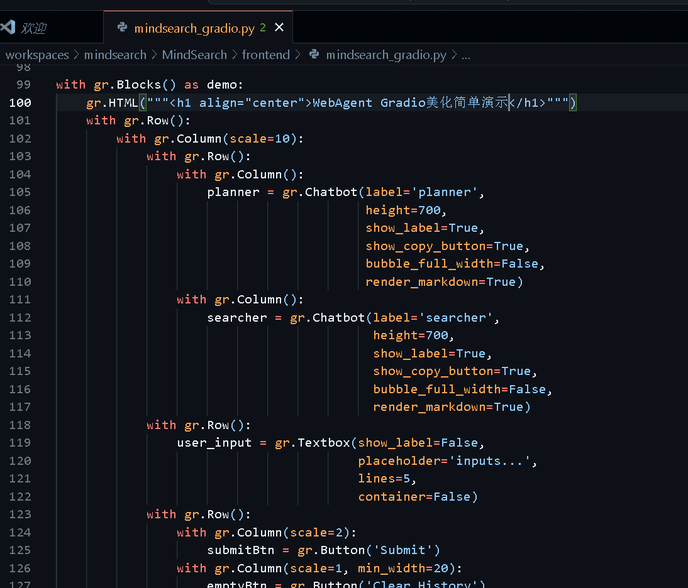Image resolution: width=688 pixels, height=588 pixels.
Task: Click 'gr.Blocks()' on line 99
Action: 135,85
